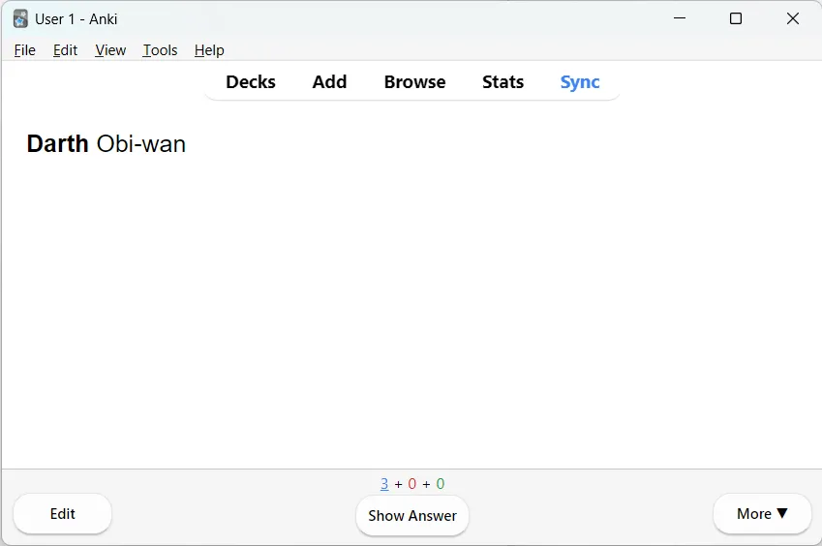The width and height of the screenshot is (822, 546).
Task: Open the File menu
Action: click(24, 50)
